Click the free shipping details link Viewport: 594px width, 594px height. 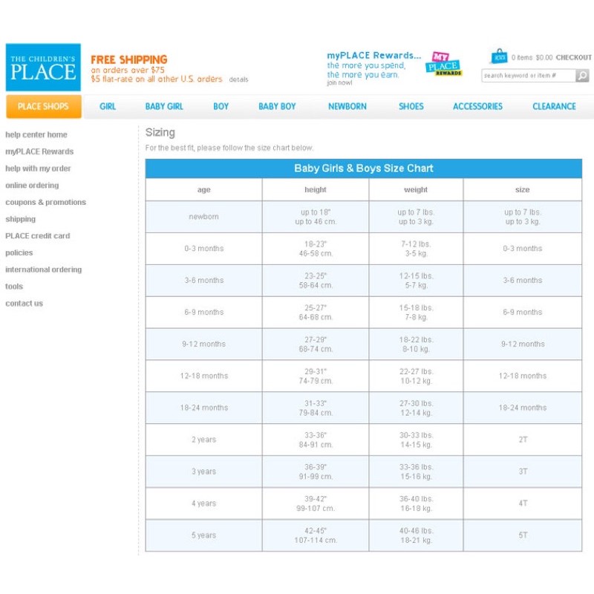tap(238, 79)
